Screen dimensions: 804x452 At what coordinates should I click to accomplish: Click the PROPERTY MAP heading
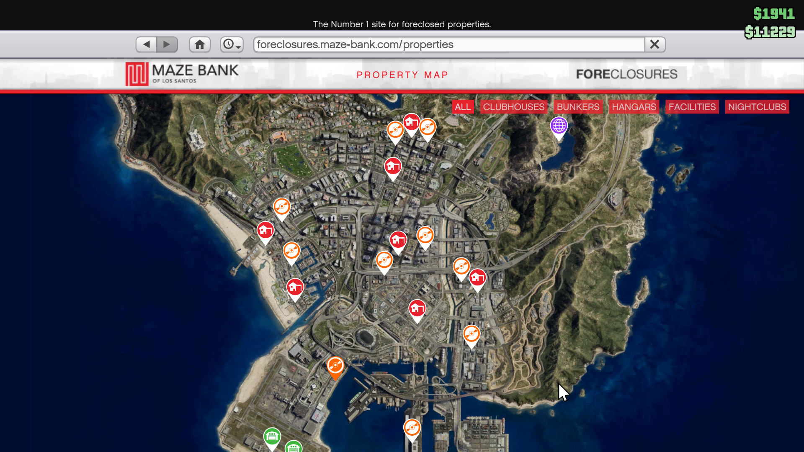click(x=402, y=75)
